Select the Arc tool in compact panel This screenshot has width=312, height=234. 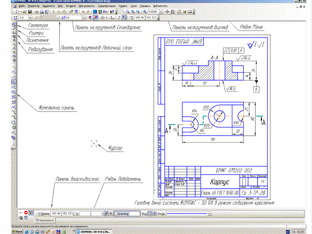(14, 87)
